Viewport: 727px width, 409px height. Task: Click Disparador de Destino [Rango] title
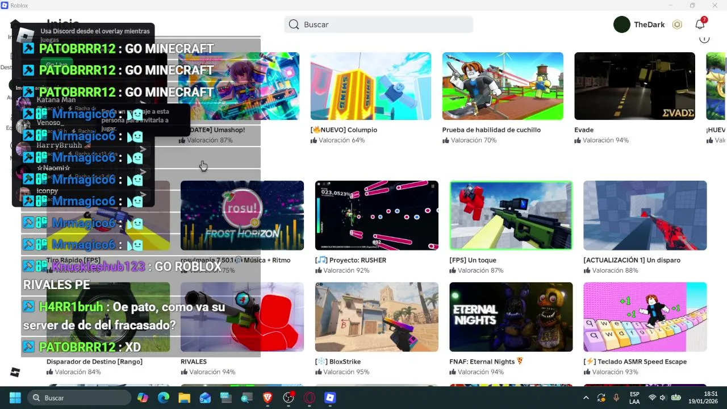pyautogui.click(x=94, y=362)
